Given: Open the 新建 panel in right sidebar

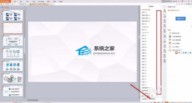Looking at the screenshot, I should point(165,11).
